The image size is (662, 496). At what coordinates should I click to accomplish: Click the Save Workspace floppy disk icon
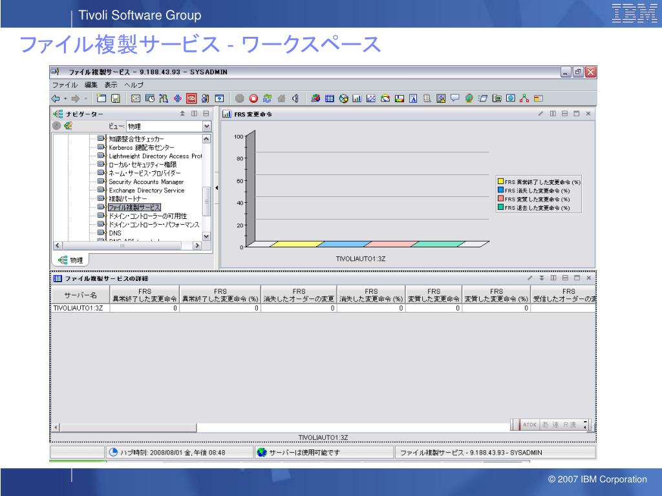tap(115, 98)
